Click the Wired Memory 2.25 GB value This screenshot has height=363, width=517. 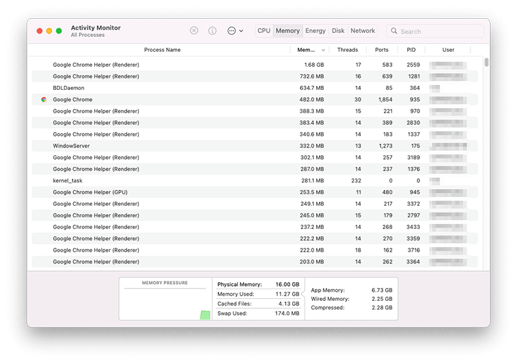click(382, 299)
